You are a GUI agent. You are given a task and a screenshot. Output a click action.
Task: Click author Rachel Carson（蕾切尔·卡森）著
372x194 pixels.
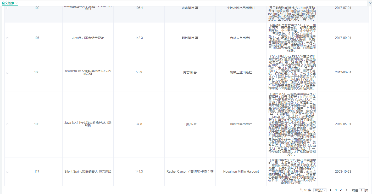pyautogui.click(x=190, y=172)
